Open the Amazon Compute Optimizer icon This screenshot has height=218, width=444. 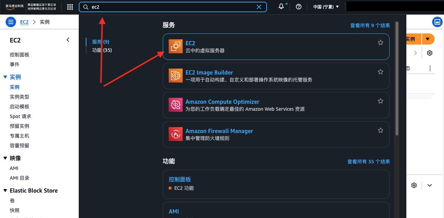pos(176,105)
